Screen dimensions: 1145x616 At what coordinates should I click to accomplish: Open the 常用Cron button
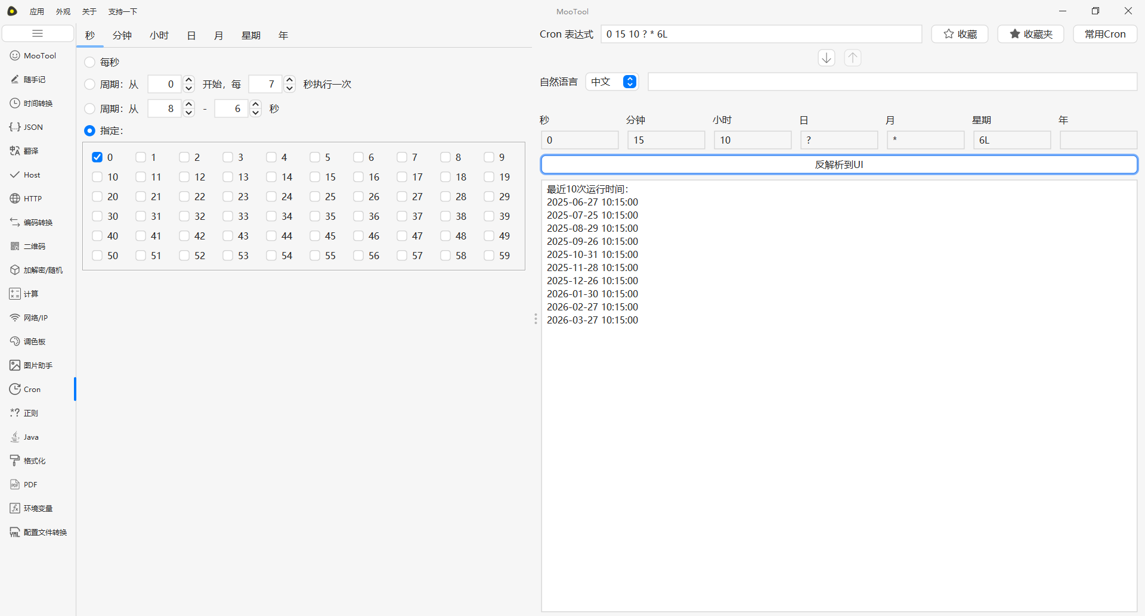(1104, 34)
